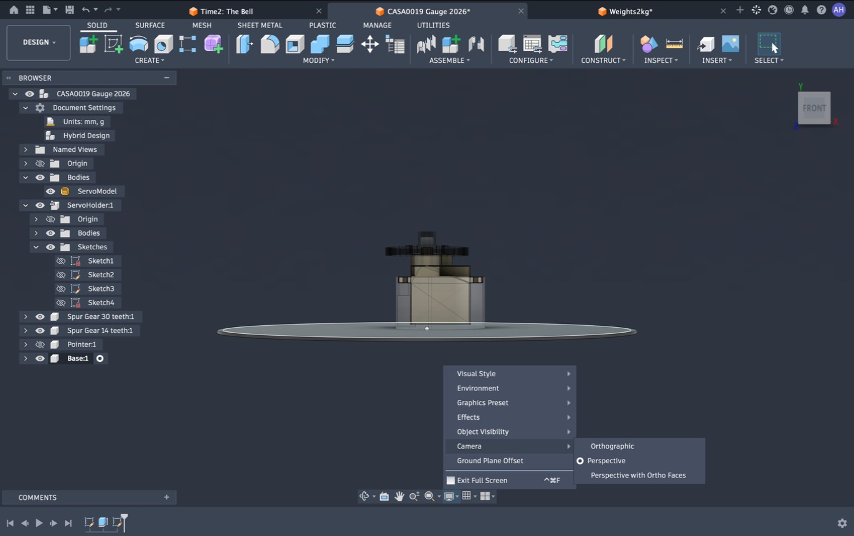Click the Move/Copy tool icon

(x=370, y=44)
